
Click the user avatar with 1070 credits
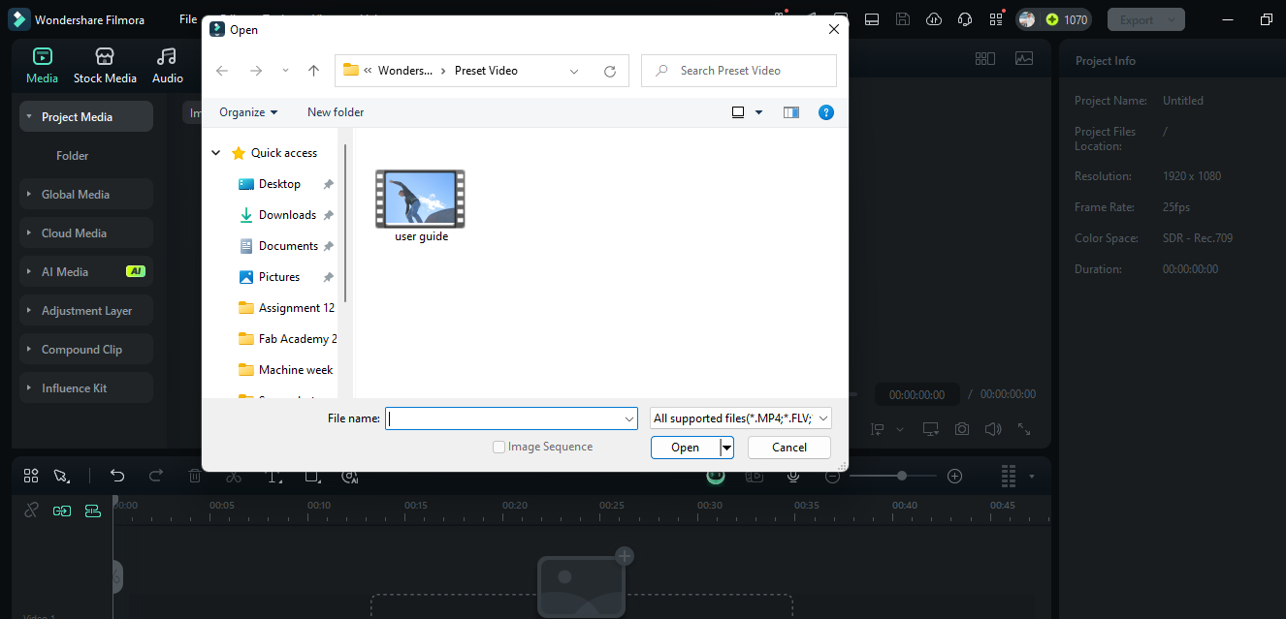1054,19
